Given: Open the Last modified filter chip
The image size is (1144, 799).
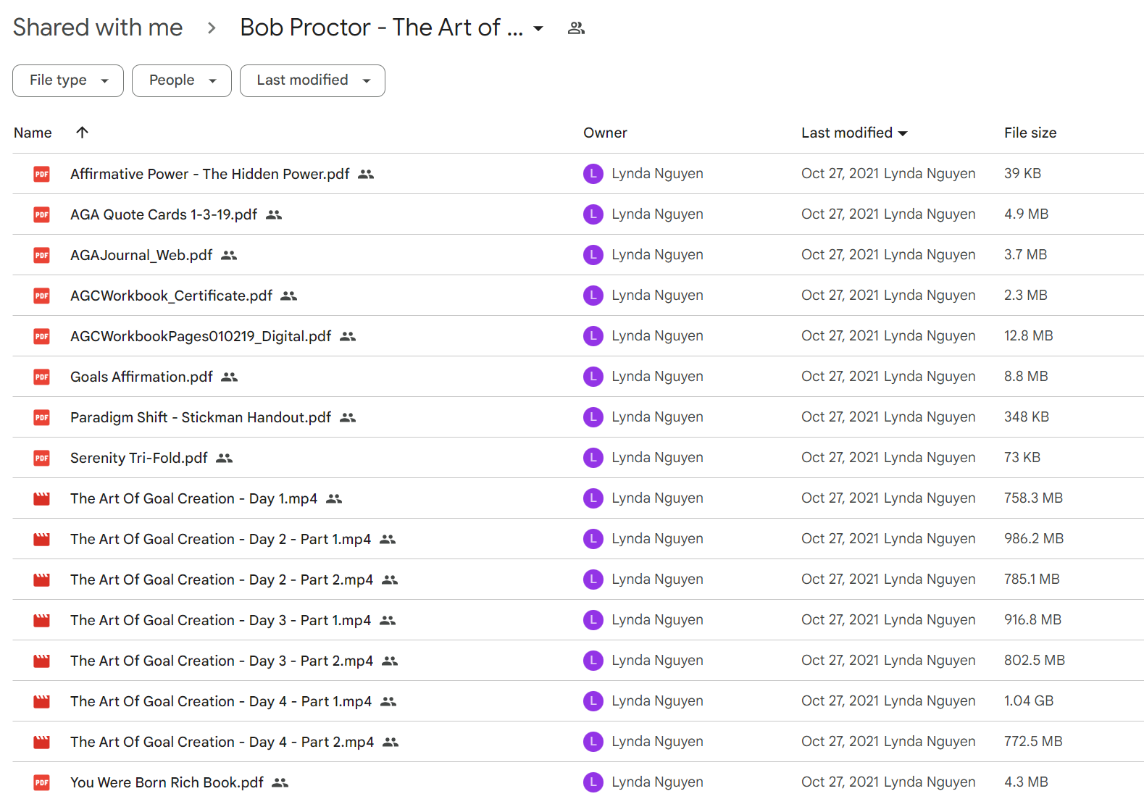Looking at the screenshot, I should pos(312,80).
